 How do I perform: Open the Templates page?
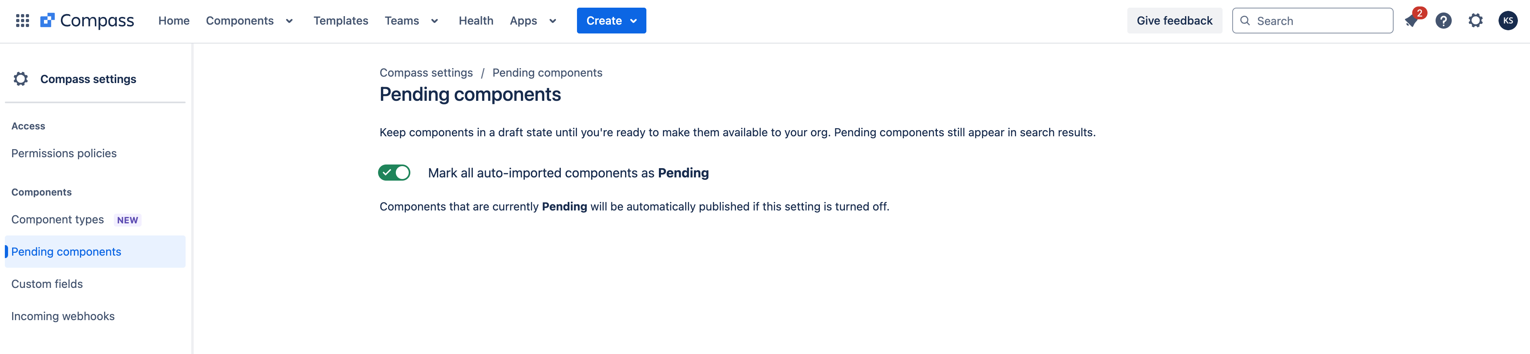pyautogui.click(x=340, y=20)
